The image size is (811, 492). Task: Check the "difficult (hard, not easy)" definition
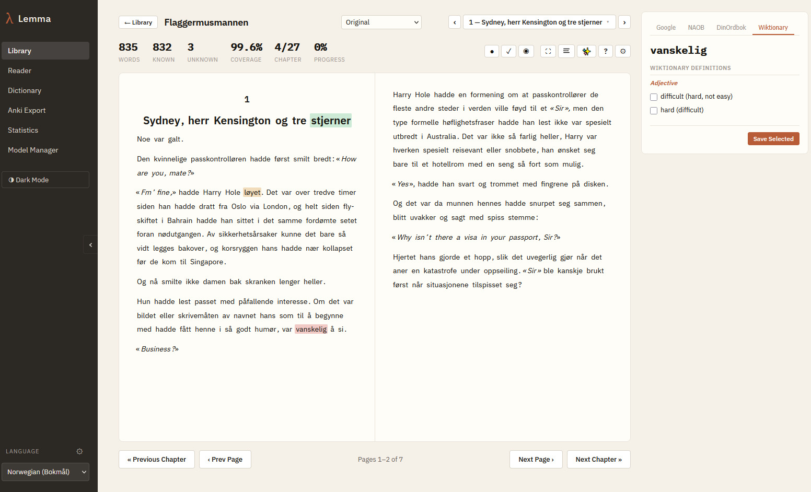point(654,97)
